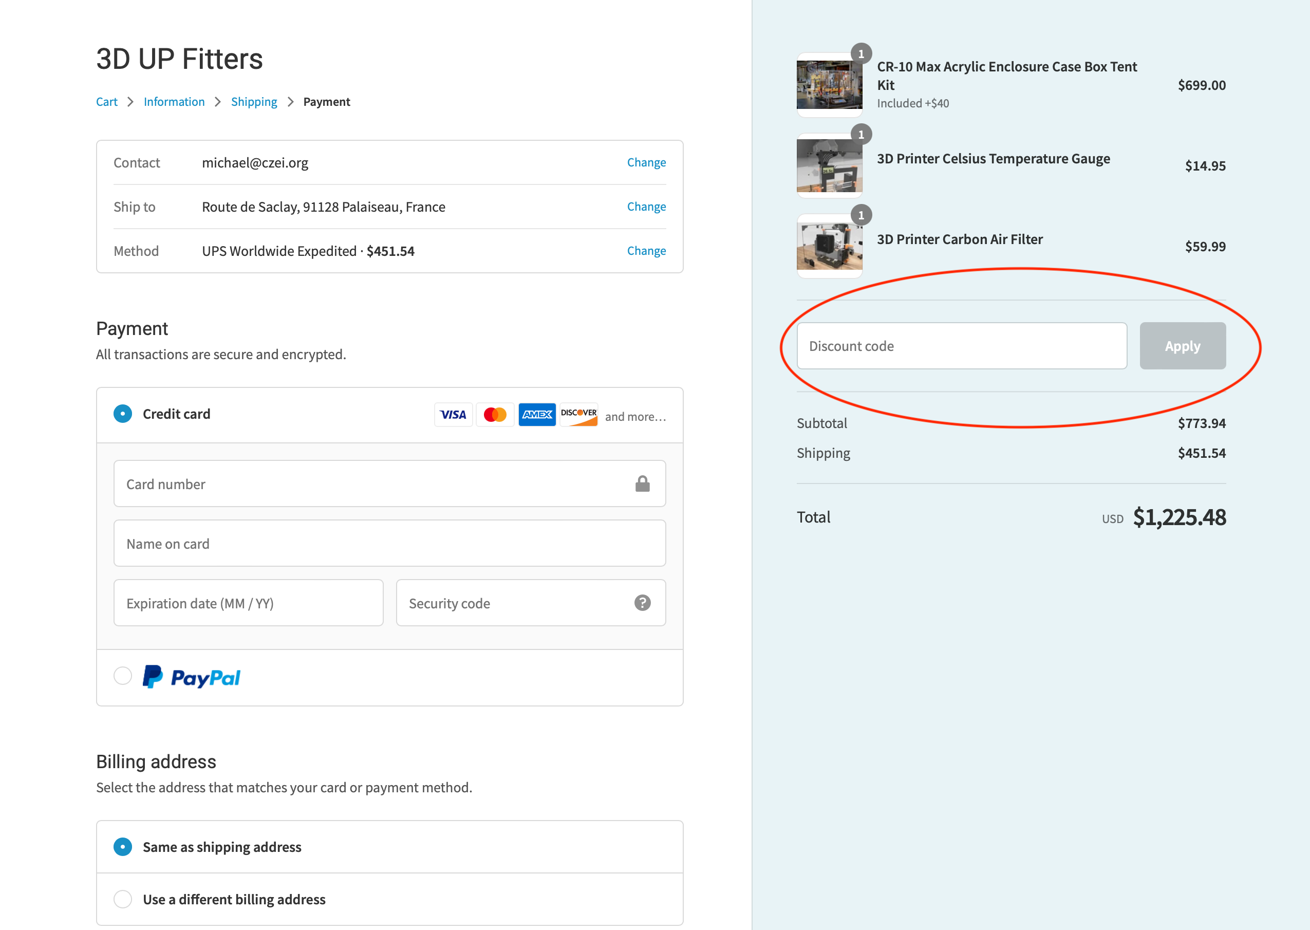Select PayPal radio button
Viewport: 1310px width, 930px height.
[x=123, y=676]
